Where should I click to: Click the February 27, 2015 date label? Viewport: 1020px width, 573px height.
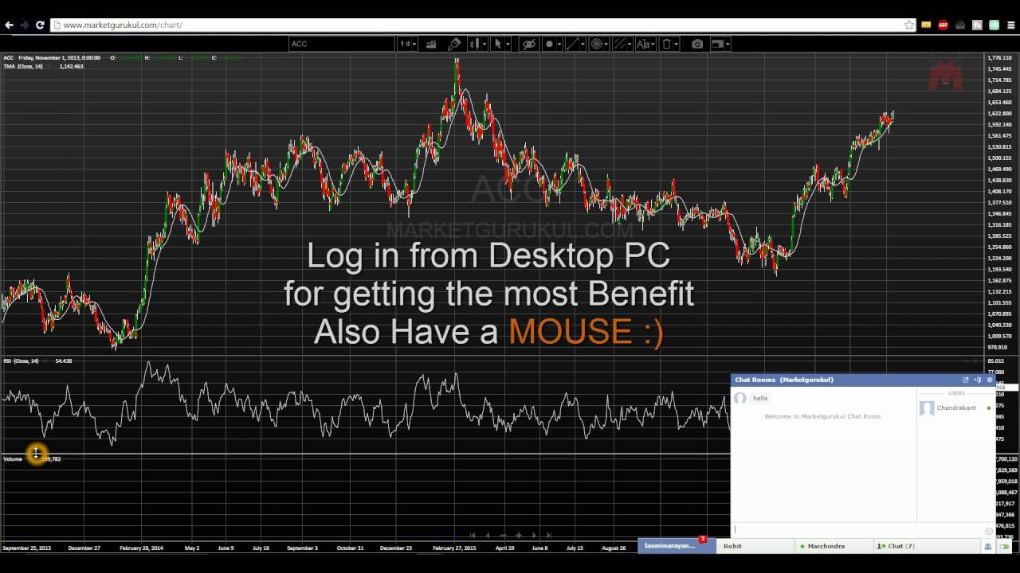tap(454, 548)
